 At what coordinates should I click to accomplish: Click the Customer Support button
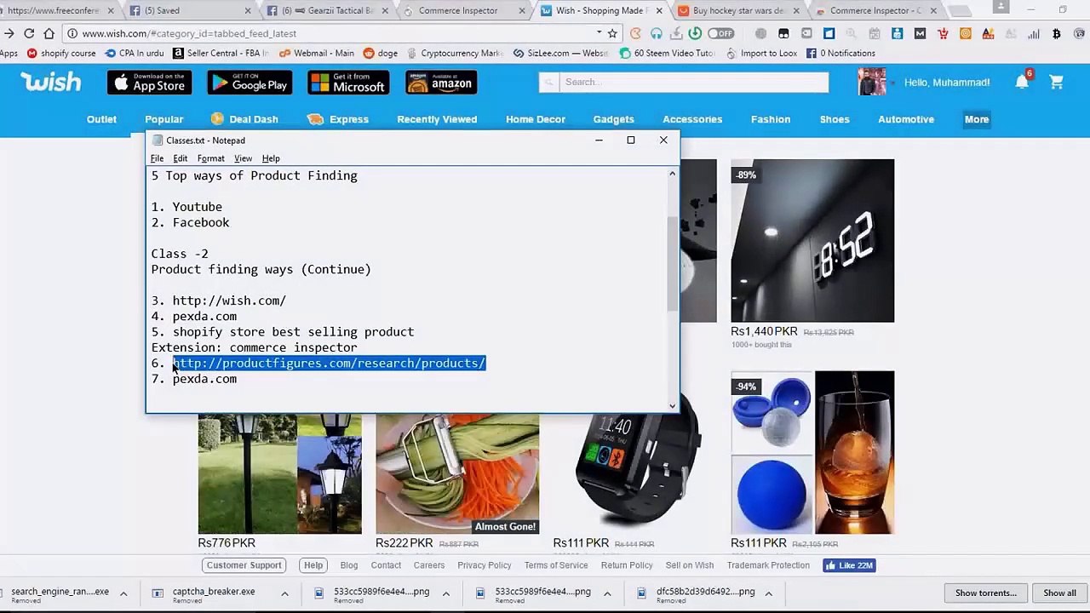[x=244, y=565]
